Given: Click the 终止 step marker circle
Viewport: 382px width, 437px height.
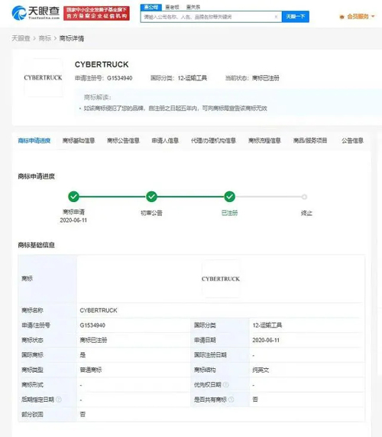Looking at the screenshot, I should click(x=304, y=197).
